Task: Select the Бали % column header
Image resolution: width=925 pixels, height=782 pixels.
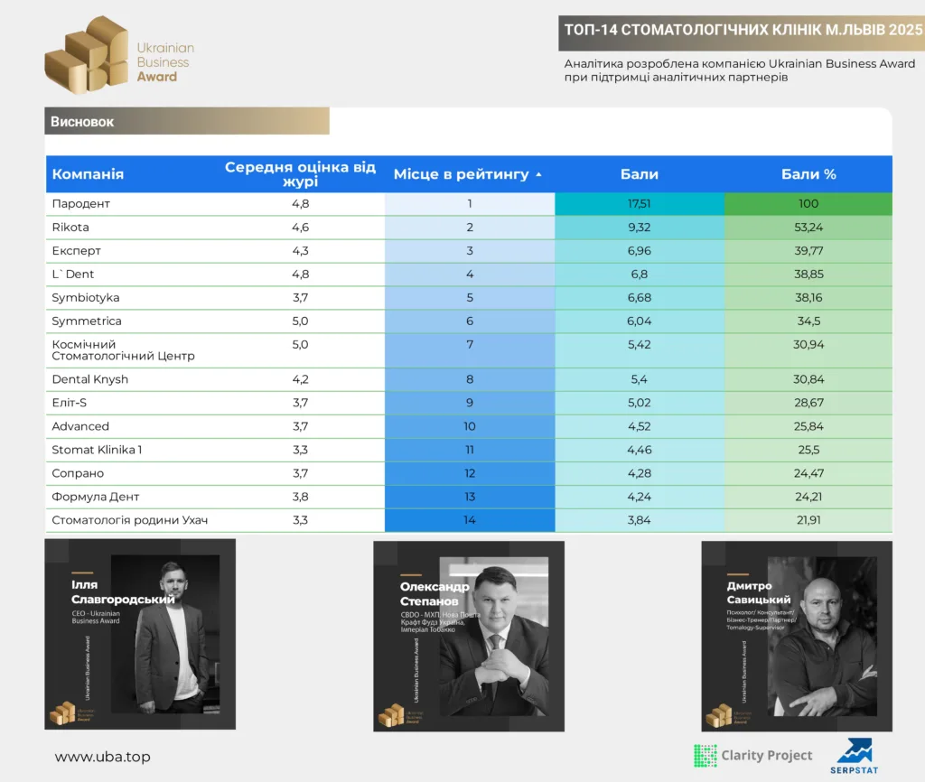Action: coord(808,174)
